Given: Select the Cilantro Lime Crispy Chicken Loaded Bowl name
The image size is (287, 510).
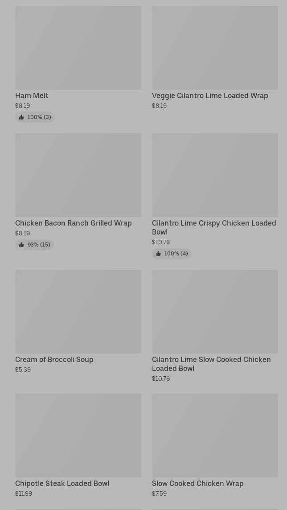Looking at the screenshot, I should click(214, 227).
